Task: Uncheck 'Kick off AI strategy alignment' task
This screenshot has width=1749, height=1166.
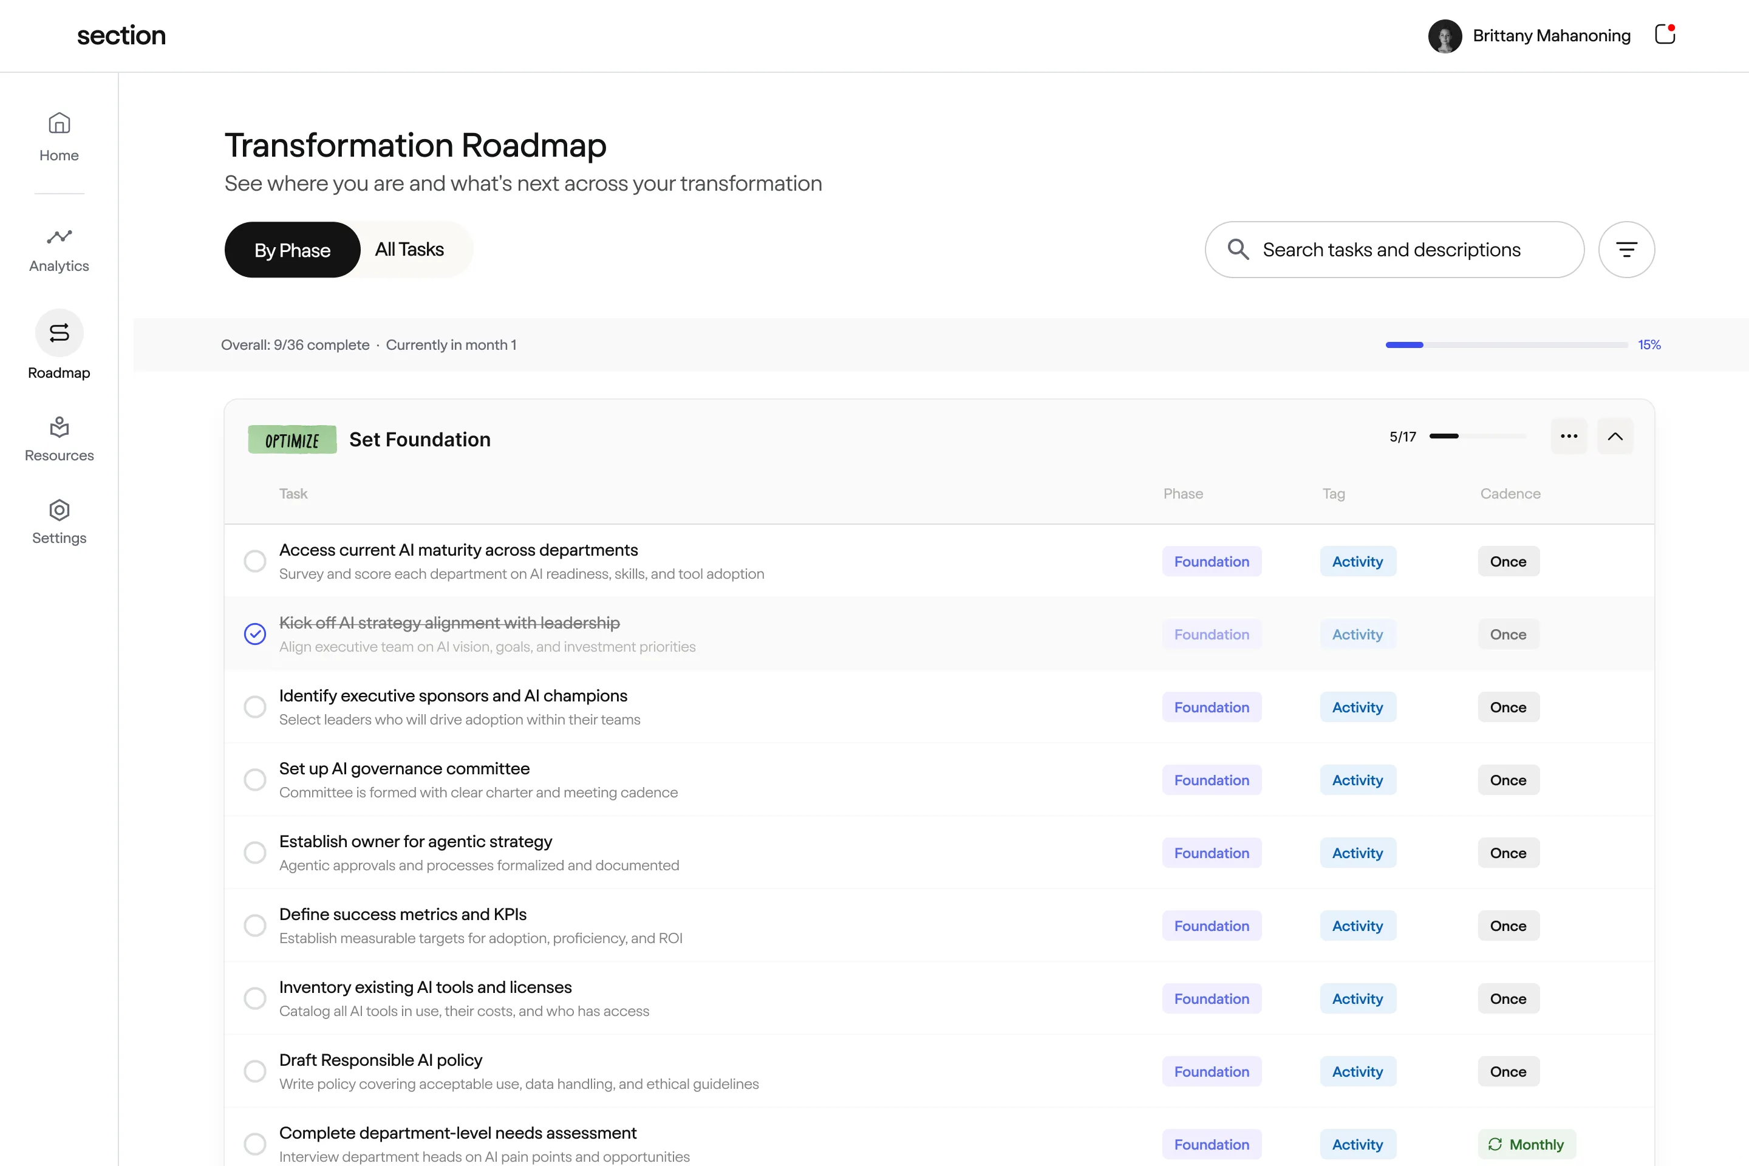Action: [x=255, y=634]
